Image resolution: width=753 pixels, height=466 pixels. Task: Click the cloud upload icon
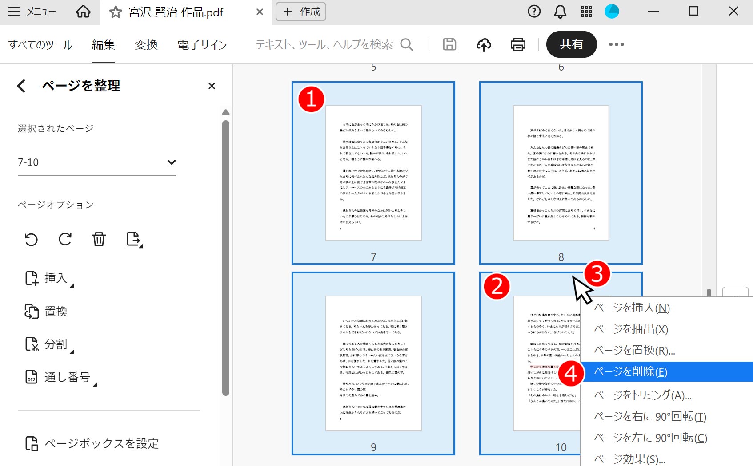click(x=484, y=44)
